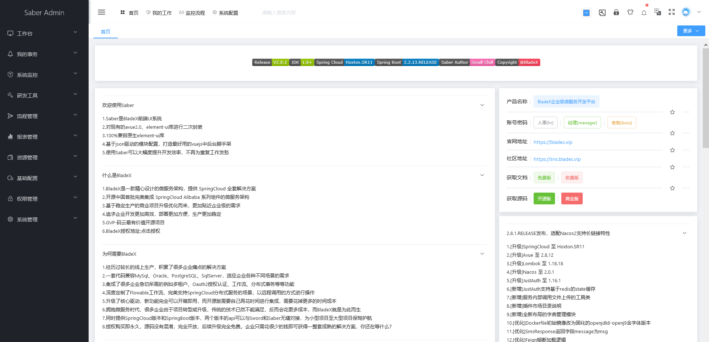
Task: Open 监控流程 in top navigation
Action: [x=192, y=13]
